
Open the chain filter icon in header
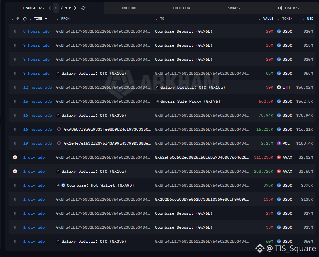[12, 19]
